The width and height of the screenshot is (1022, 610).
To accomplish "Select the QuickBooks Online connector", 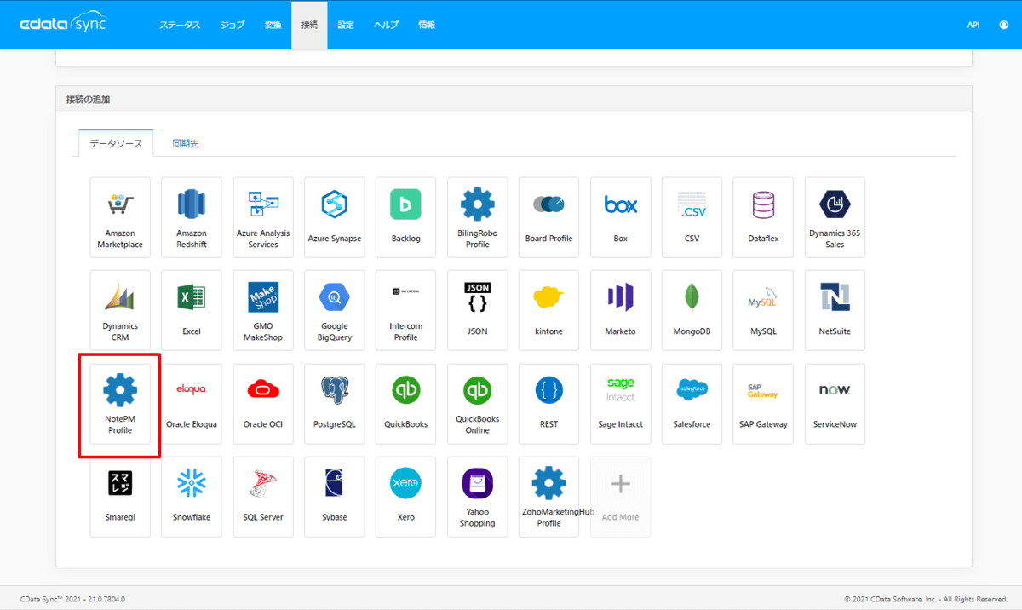I will (478, 404).
